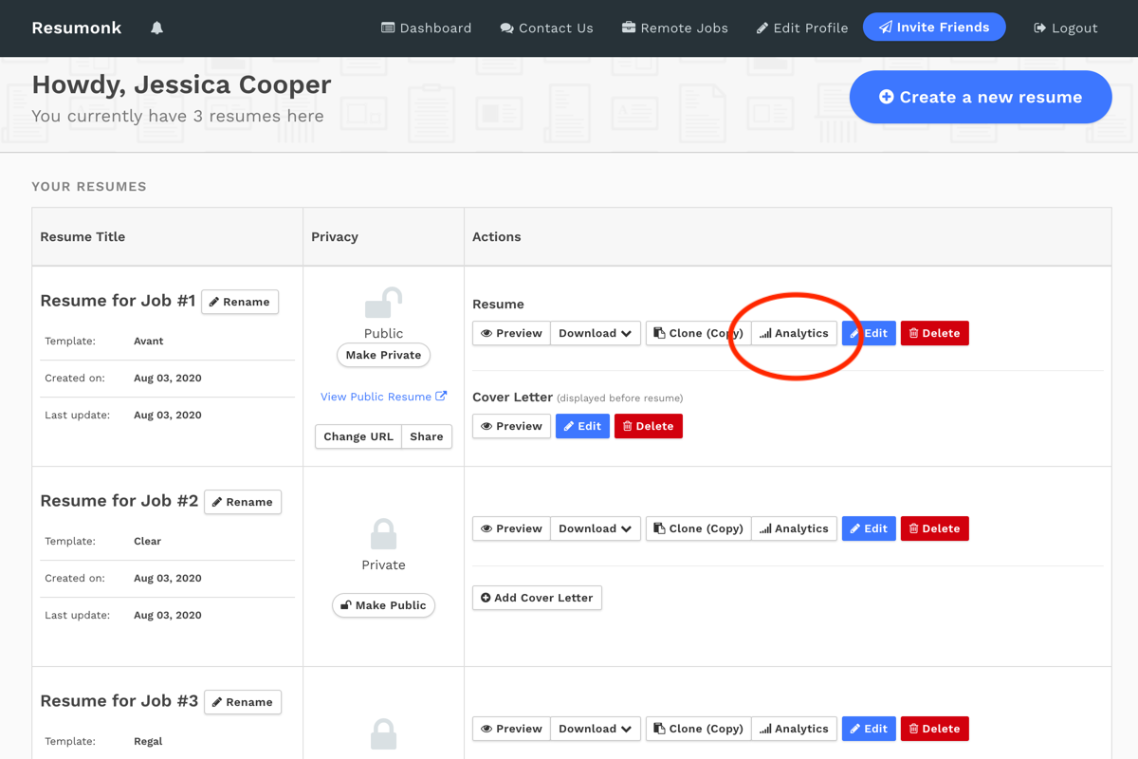1138x759 pixels.
Task: Click the Resumonk logo
Action: tap(77, 28)
